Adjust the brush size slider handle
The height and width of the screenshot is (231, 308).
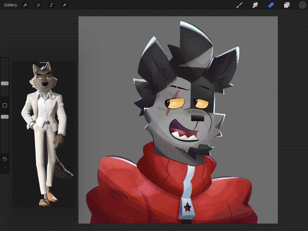point(5,83)
